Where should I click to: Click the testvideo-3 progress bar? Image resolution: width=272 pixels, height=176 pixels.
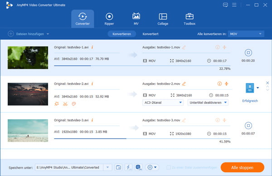pyautogui.click(x=142, y=139)
